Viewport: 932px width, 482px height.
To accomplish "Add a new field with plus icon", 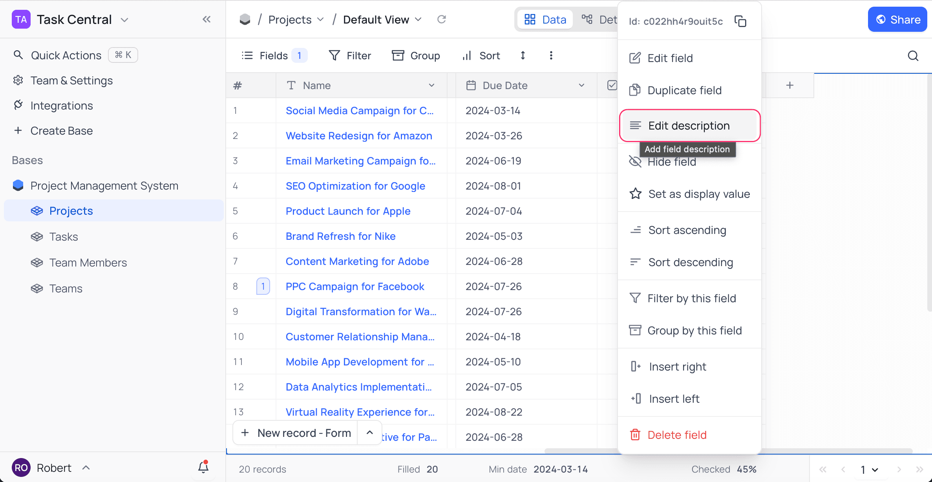I will click(789, 85).
